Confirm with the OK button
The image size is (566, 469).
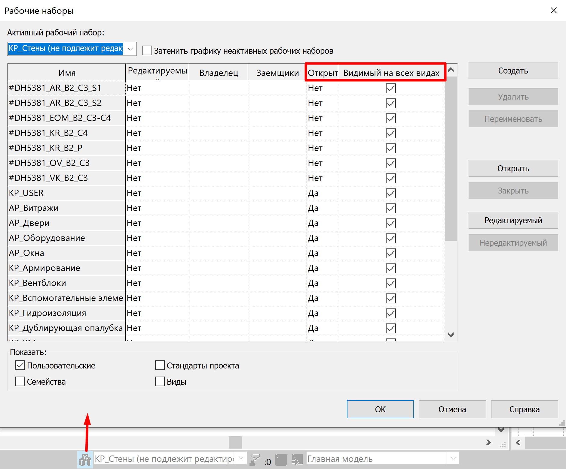(380, 409)
